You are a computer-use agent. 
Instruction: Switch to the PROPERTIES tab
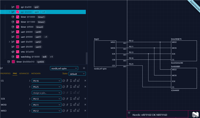(6, 74)
